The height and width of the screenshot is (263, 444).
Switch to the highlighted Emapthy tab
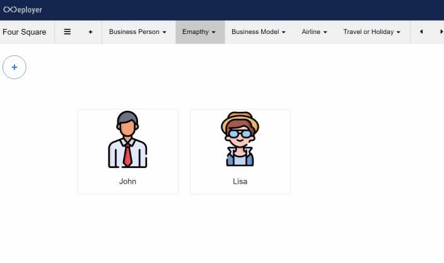point(199,32)
